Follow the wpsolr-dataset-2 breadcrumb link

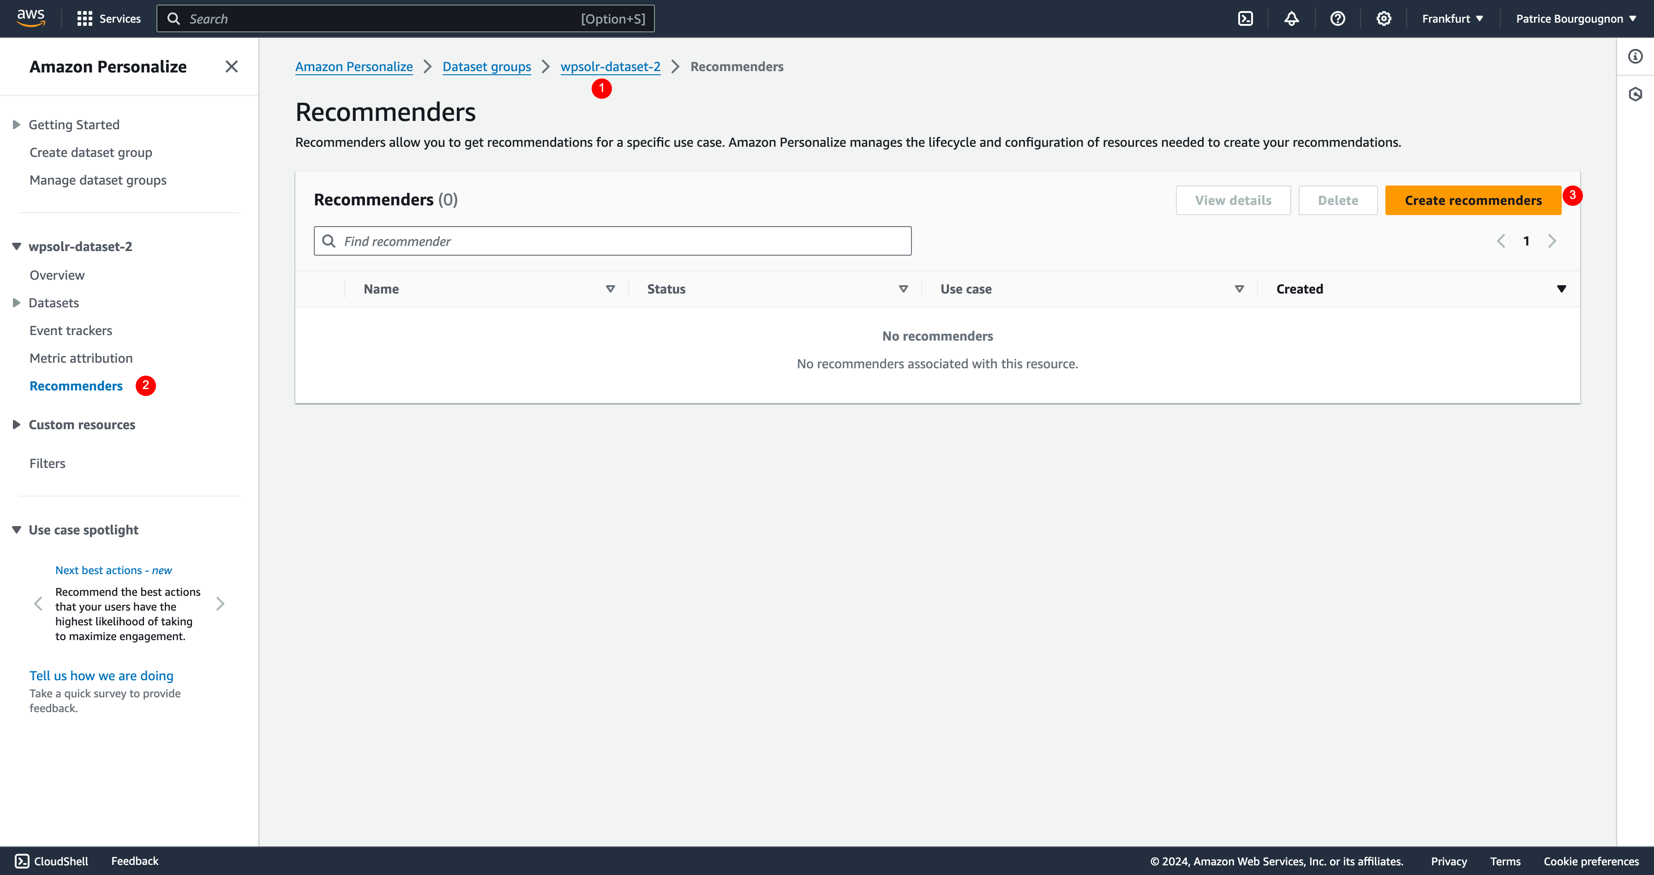[610, 67]
